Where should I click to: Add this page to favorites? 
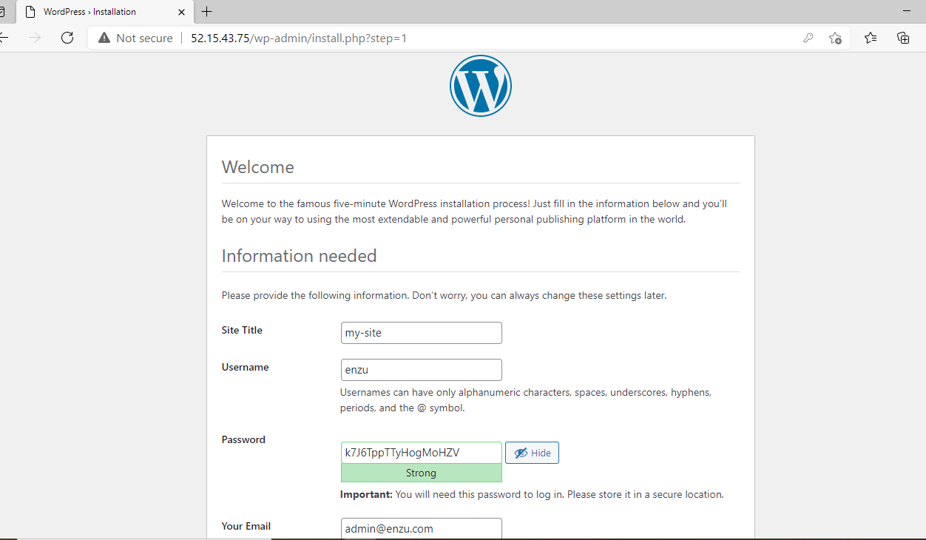pos(835,38)
